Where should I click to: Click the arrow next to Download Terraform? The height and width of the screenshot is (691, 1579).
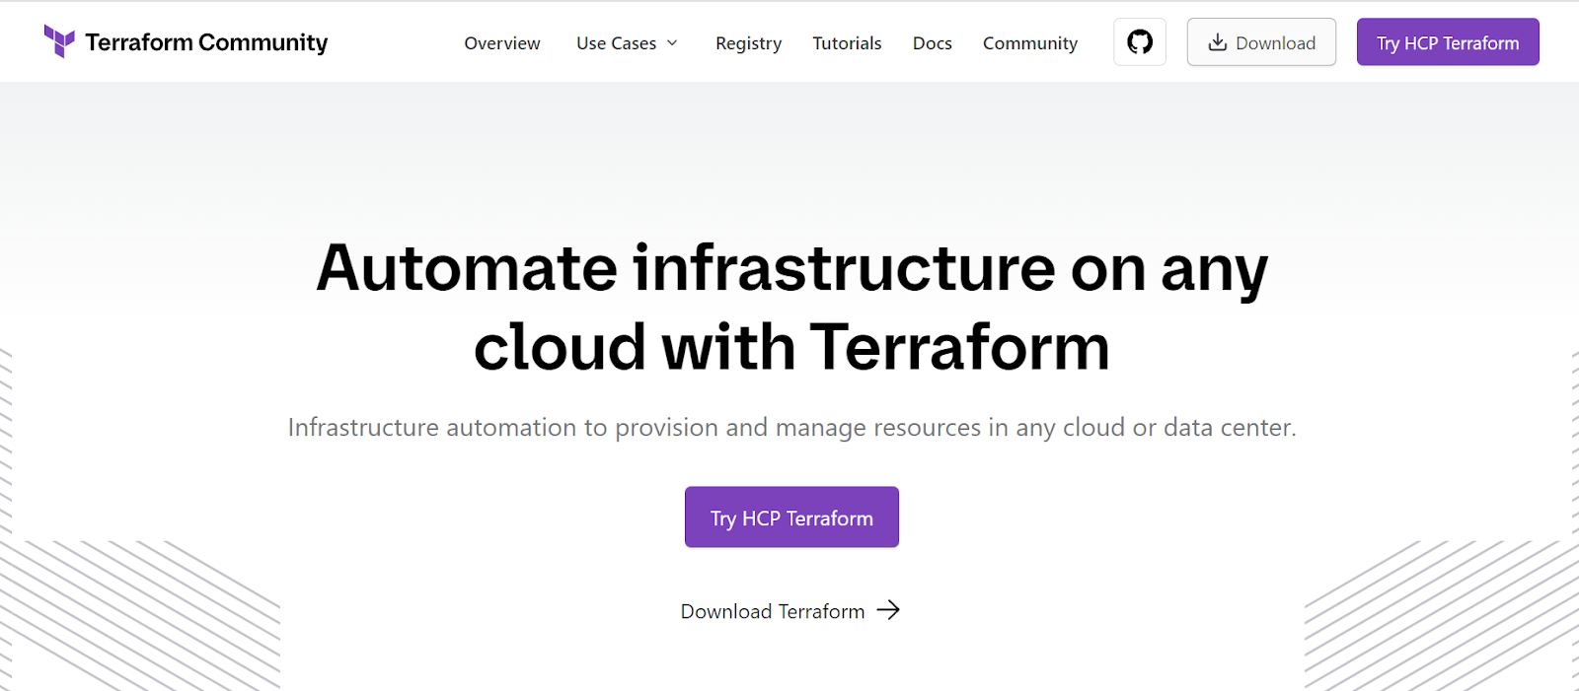888,610
